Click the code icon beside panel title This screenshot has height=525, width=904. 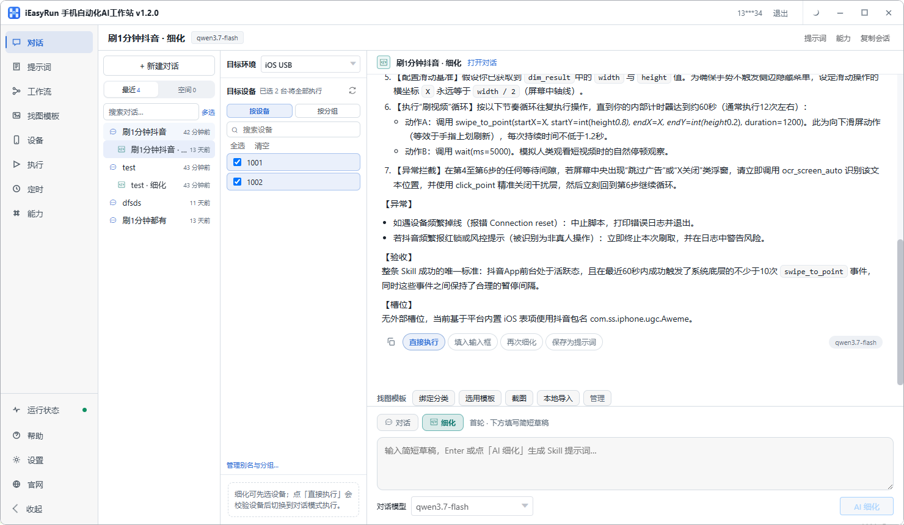coord(384,62)
